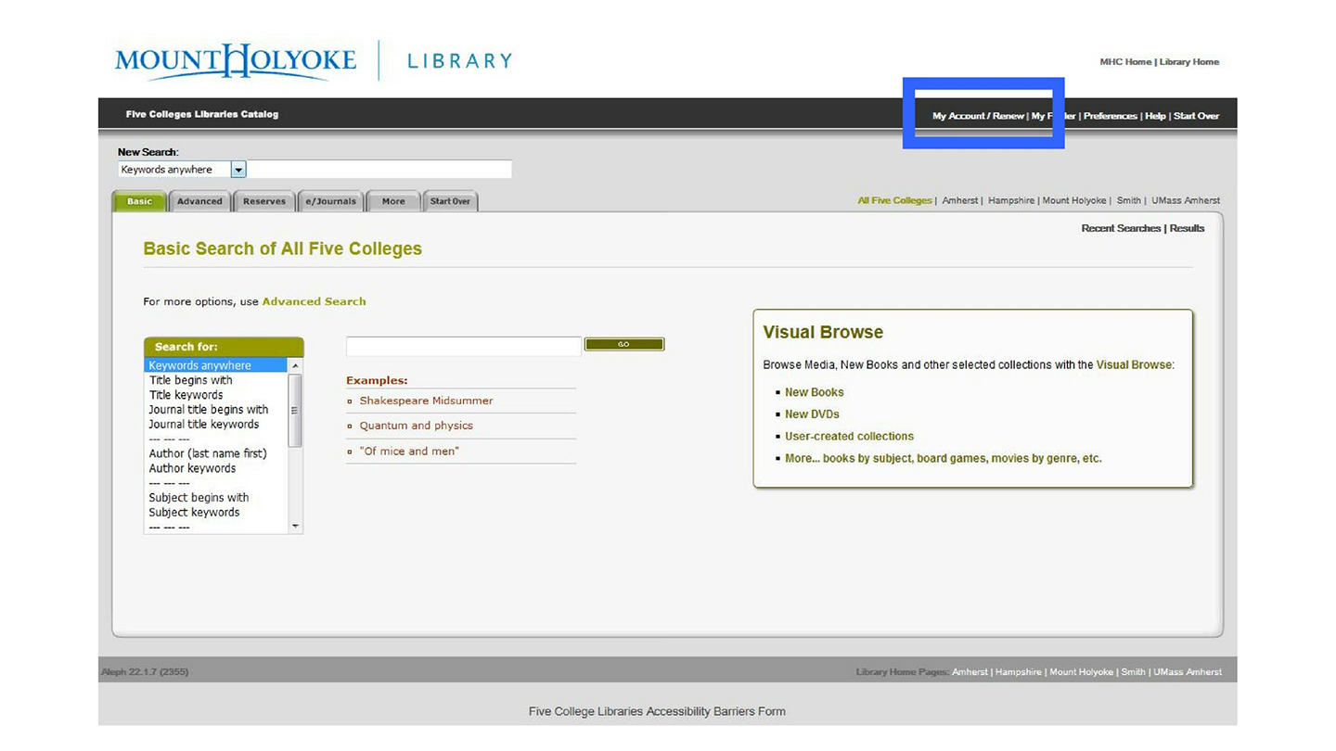Image resolution: width=1336 pixels, height=751 pixels.
Task: Click the scroll-up arrow in Search for list
Action: (295, 364)
